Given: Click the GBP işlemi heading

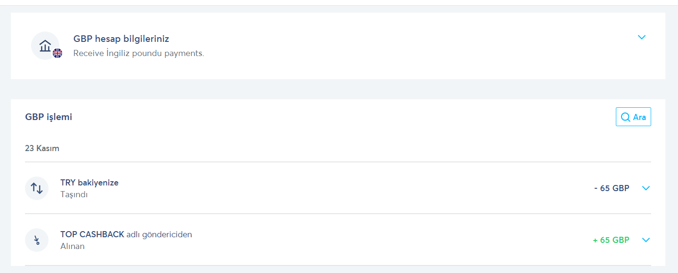Looking at the screenshot, I should tap(48, 117).
